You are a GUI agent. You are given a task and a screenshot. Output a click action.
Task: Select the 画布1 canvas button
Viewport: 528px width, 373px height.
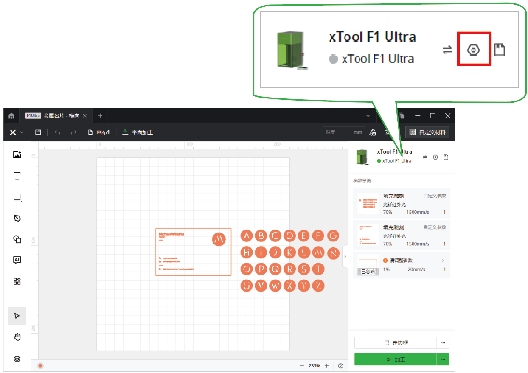click(99, 132)
